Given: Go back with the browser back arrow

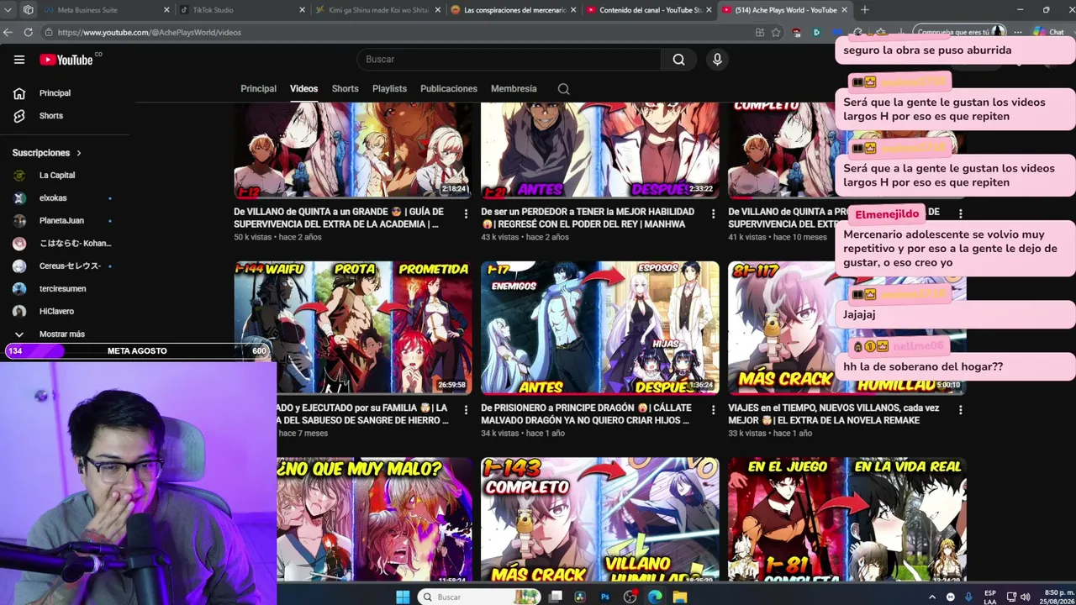Looking at the screenshot, I should pyautogui.click(x=8, y=32).
